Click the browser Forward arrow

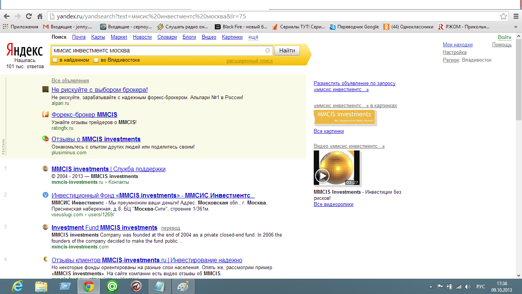point(18,16)
